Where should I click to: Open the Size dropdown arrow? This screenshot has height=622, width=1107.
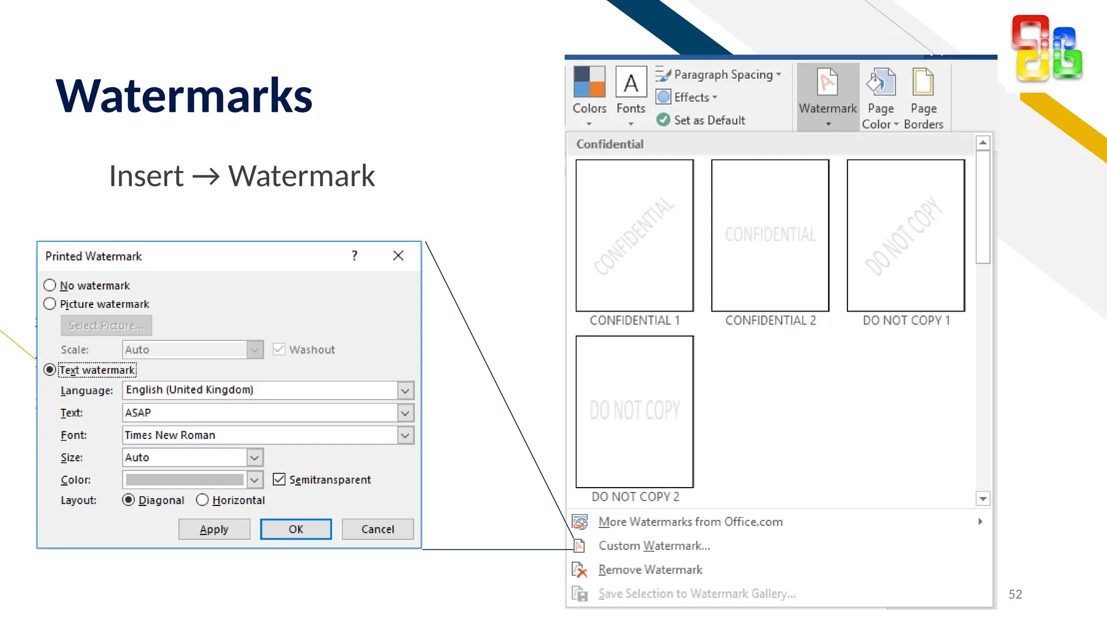click(x=255, y=458)
